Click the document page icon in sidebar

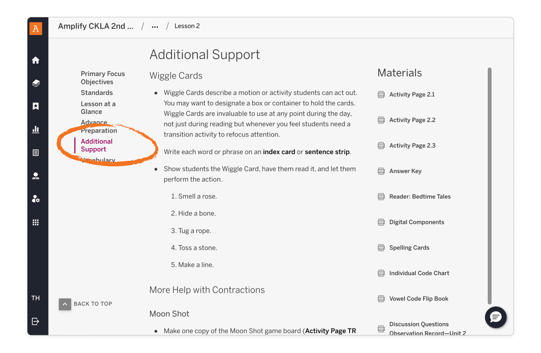[x=36, y=153]
